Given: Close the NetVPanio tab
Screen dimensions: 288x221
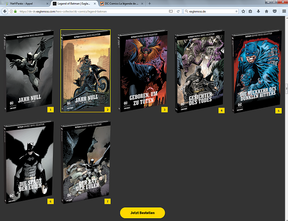Looking at the screenshot, I should (x=47, y=4).
